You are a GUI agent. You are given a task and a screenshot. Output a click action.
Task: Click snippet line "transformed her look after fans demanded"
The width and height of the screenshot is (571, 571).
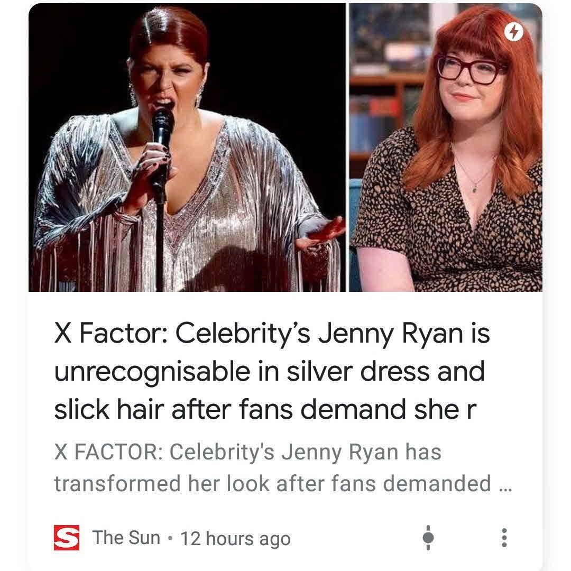click(x=272, y=484)
